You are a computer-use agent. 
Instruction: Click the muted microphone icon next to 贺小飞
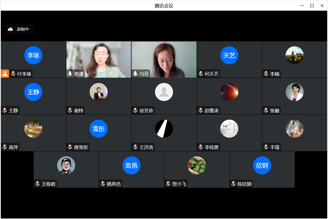point(168,184)
